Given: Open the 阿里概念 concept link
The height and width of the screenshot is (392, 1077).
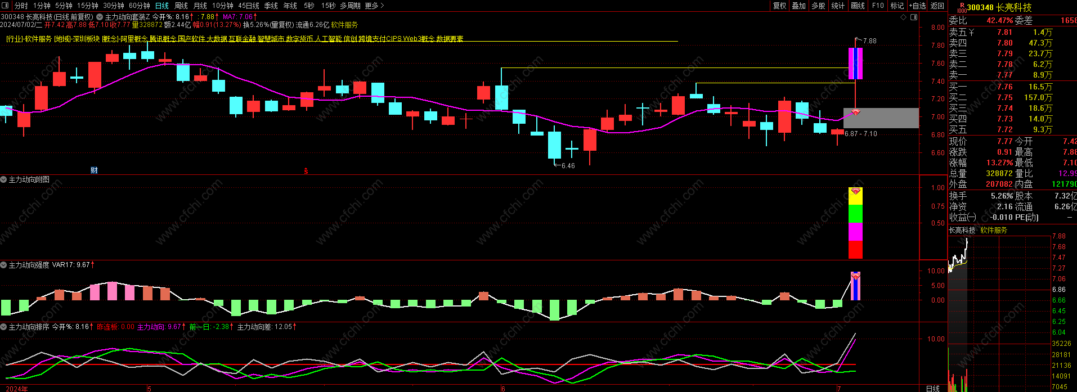Looking at the screenshot, I should pos(134,39).
